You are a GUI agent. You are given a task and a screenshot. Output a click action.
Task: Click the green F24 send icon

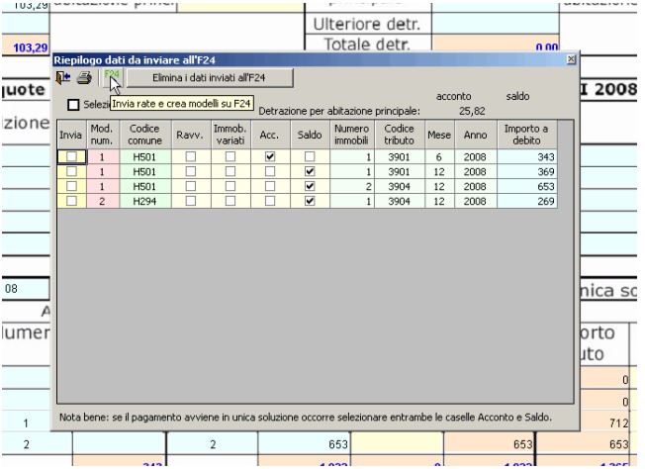[111, 76]
